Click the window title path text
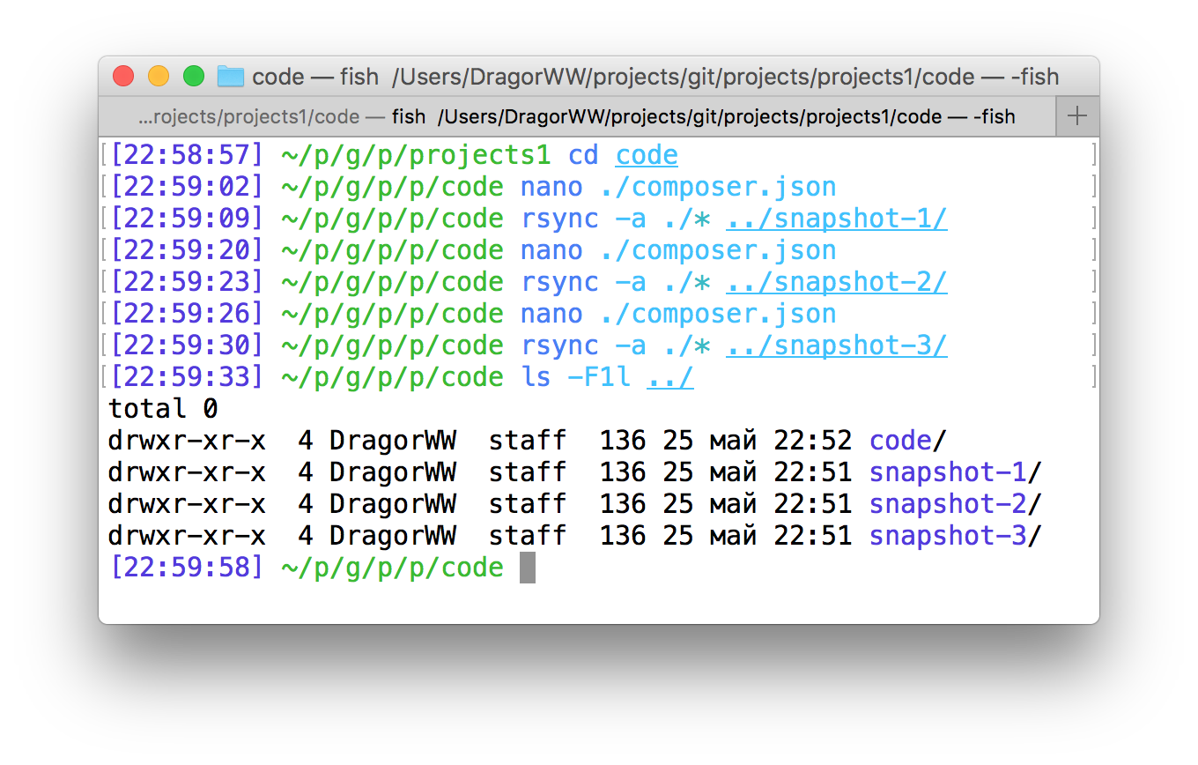Viewport: 1198px width, 765px height. [x=655, y=77]
